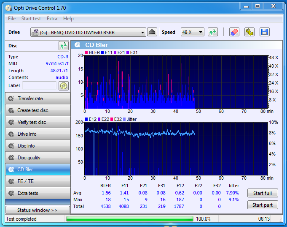Click the disc type value CD-R
Screen dimensions: 287x227
63,57
